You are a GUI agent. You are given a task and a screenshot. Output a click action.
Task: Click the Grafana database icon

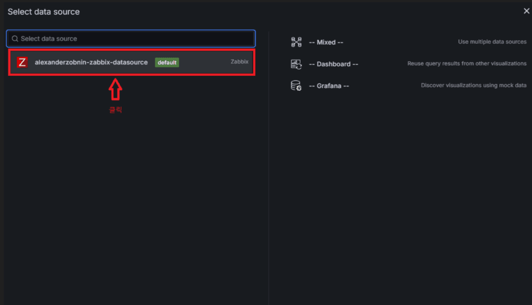click(x=296, y=86)
